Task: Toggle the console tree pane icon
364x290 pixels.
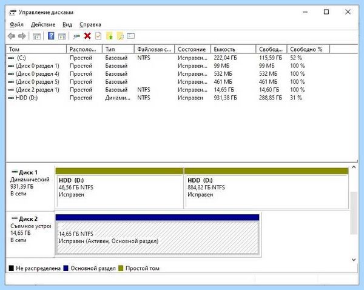Action: pyautogui.click(x=36, y=36)
